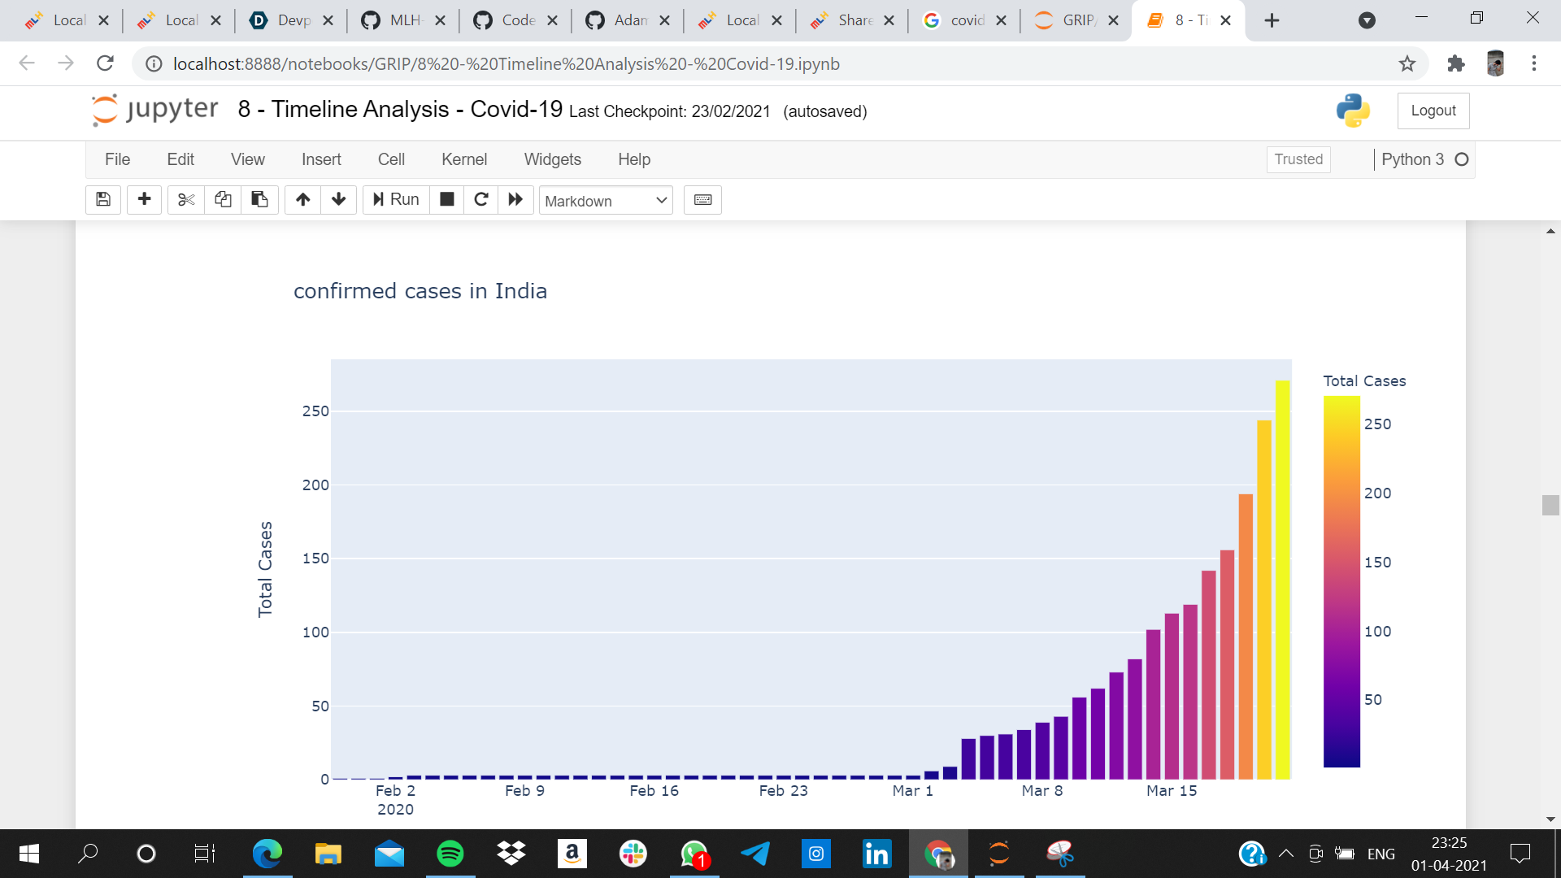
Task: Move selected cell down arrow
Action: pyautogui.click(x=339, y=200)
